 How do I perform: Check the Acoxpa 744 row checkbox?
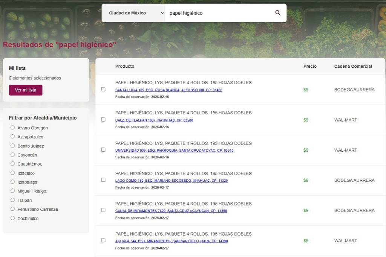(x=103, y=240)
